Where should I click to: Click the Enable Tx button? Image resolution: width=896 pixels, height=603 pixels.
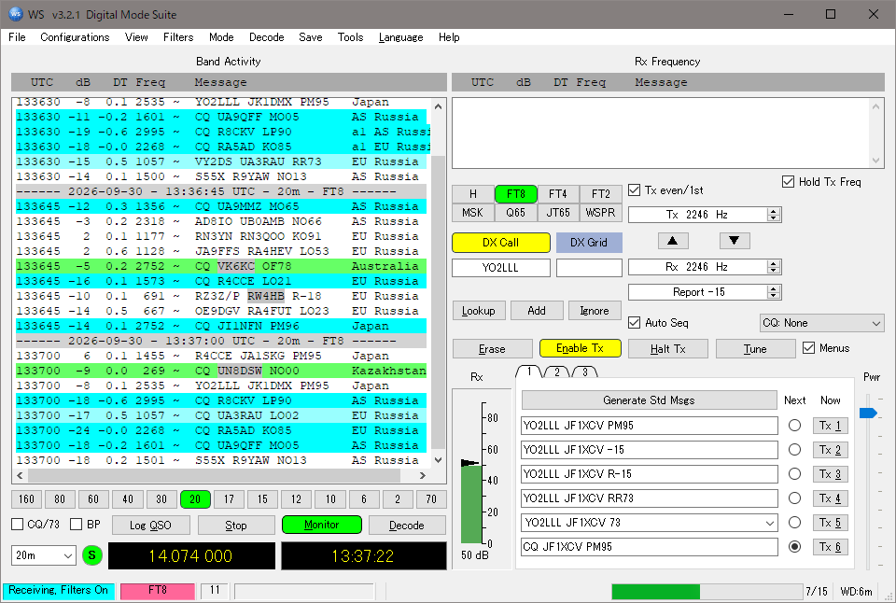coord(580,348)
